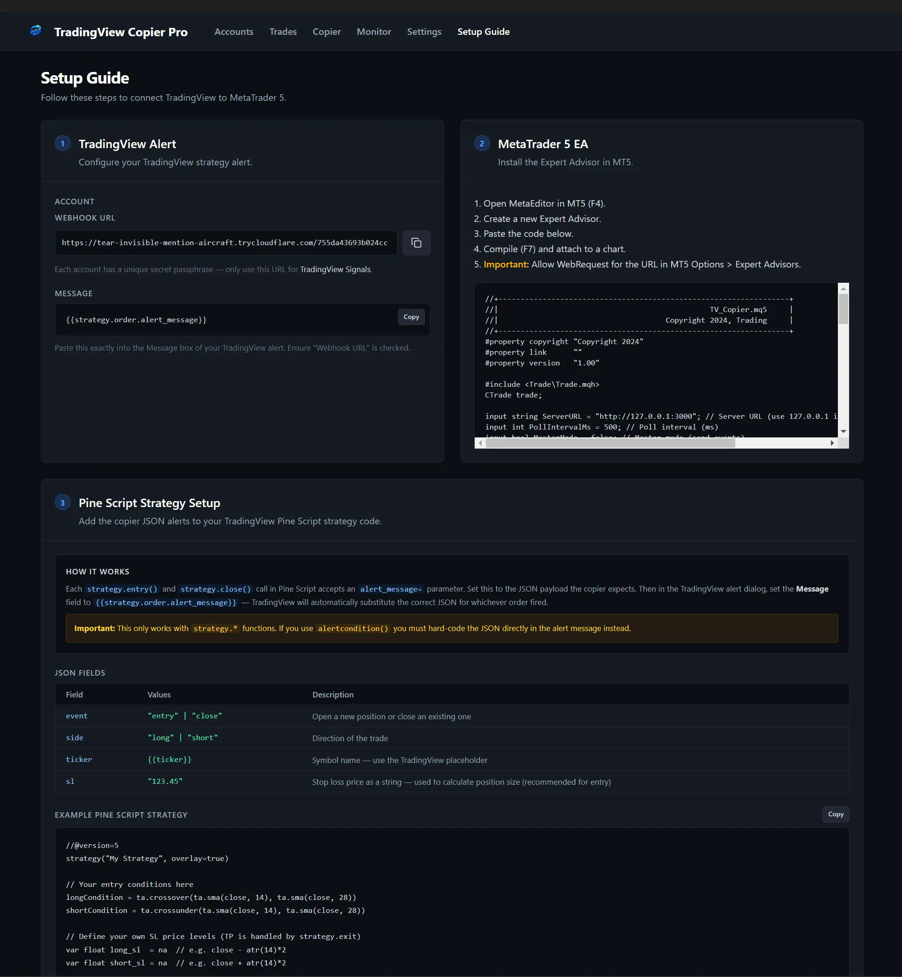Select the Setup Guide nav item

tap(483, 32)
